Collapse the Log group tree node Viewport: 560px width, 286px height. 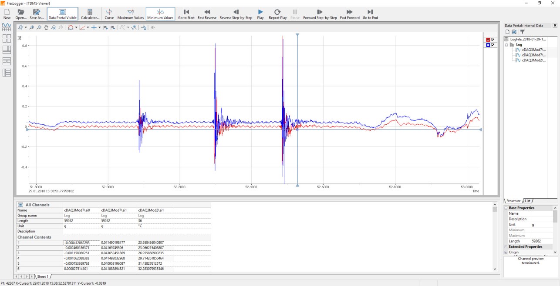(507, 44)
